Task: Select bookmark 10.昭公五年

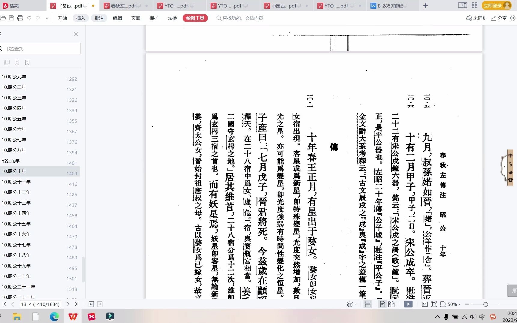Action: pyautogui.click(x=40, y=119)
